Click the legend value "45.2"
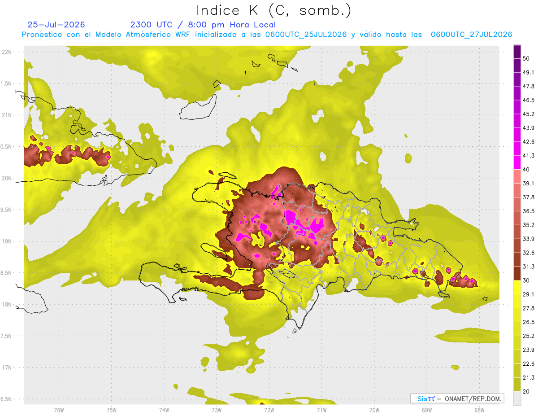 pyautogui.click(x=529, y=114)
